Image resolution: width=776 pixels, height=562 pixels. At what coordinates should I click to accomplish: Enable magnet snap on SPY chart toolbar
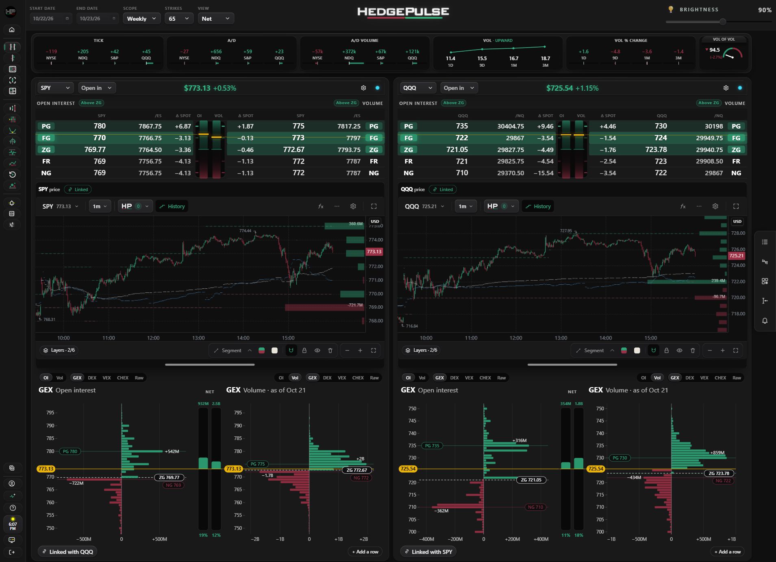pyautogui.click(x=291, y=350)
